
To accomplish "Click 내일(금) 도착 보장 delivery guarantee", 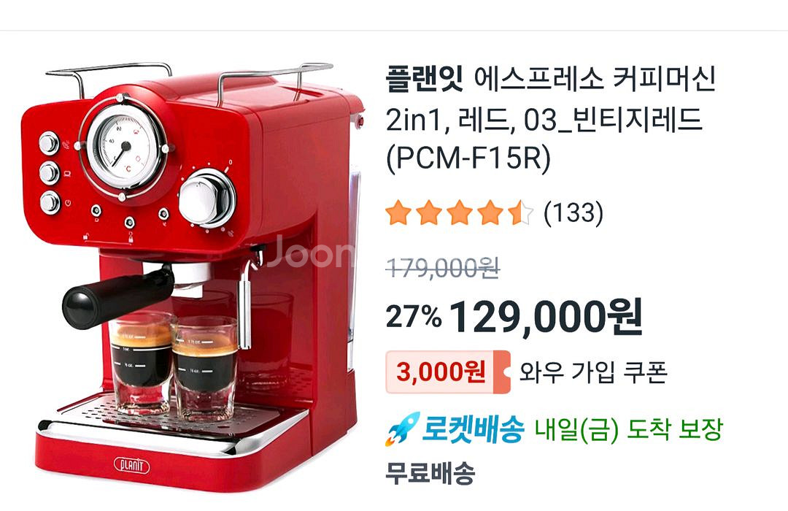I will 628,429.
